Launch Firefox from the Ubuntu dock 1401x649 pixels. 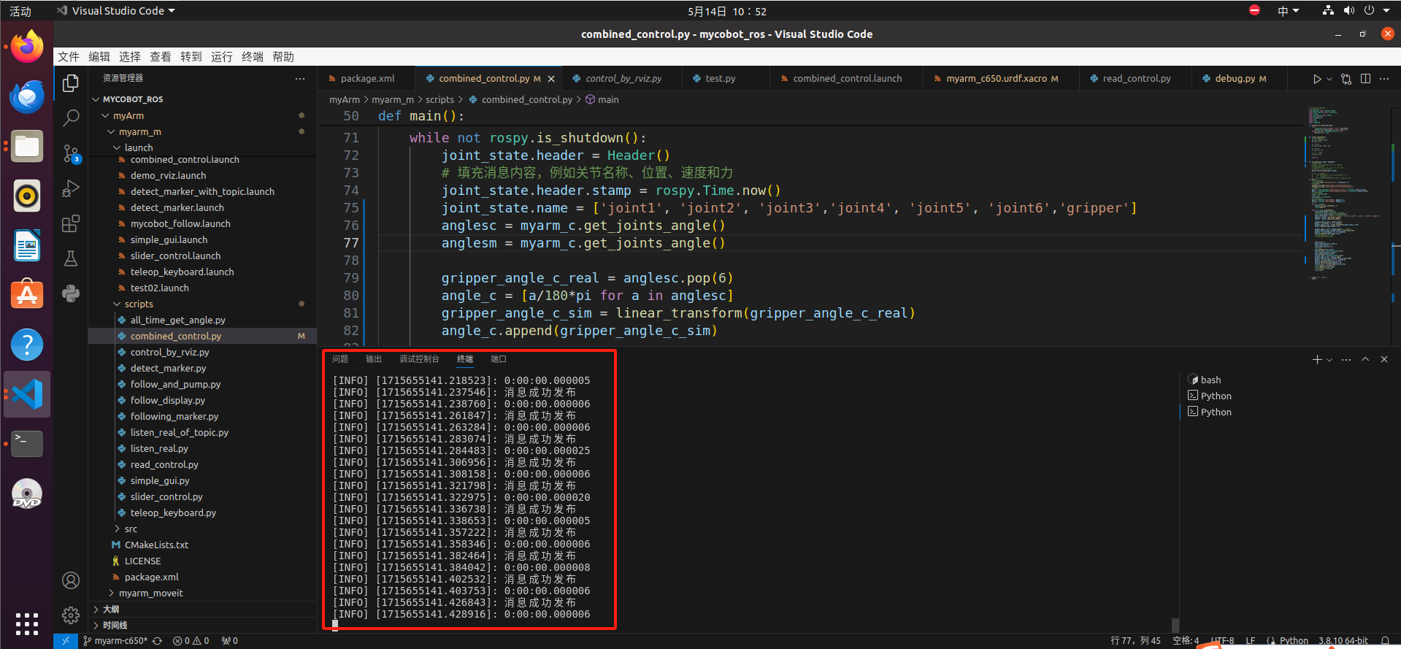[27, 47]
